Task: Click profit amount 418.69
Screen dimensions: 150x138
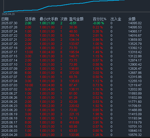Action: coord(74,122)
